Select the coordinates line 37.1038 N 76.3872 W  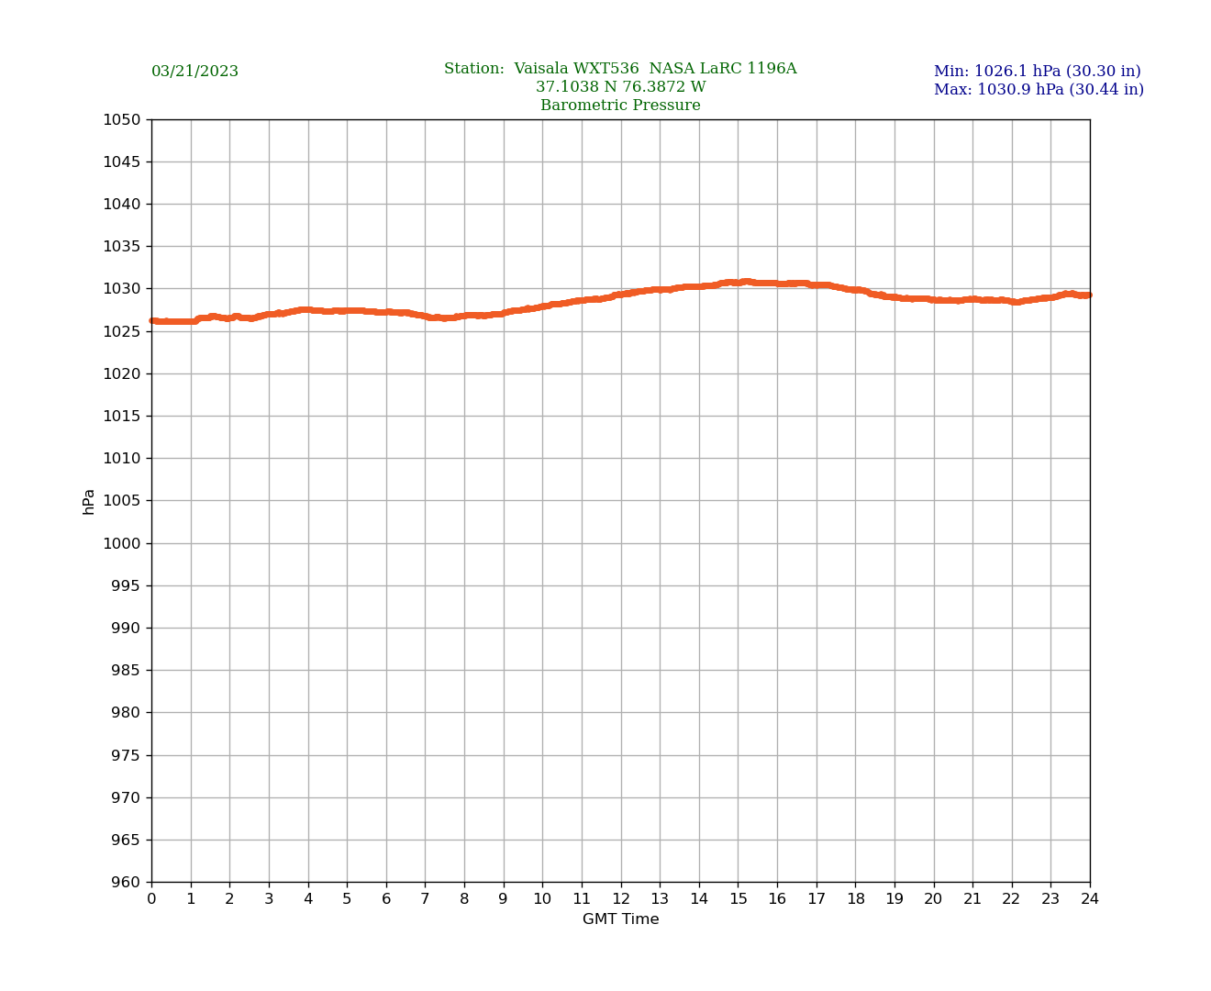click(620, 87)
